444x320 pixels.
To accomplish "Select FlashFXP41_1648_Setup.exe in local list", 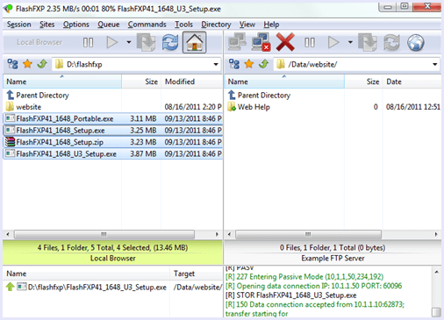I will [x=113, y=131].
